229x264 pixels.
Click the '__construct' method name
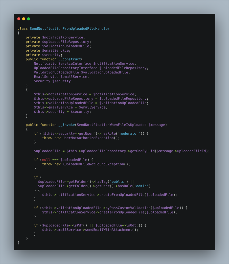click(70, 59)
